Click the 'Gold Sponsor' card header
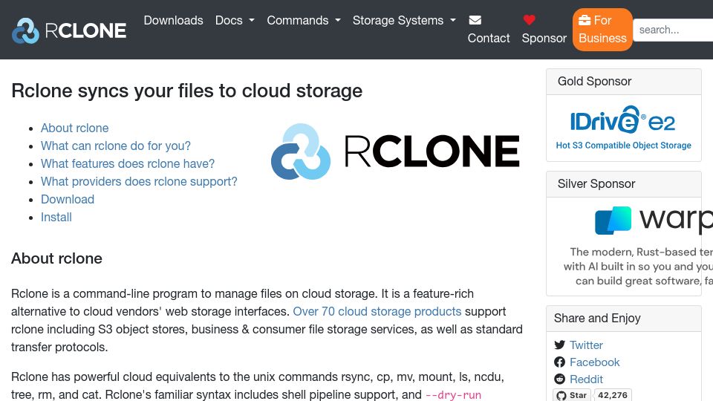This screenshot has height=401, width=713. [x=623, y=82]
